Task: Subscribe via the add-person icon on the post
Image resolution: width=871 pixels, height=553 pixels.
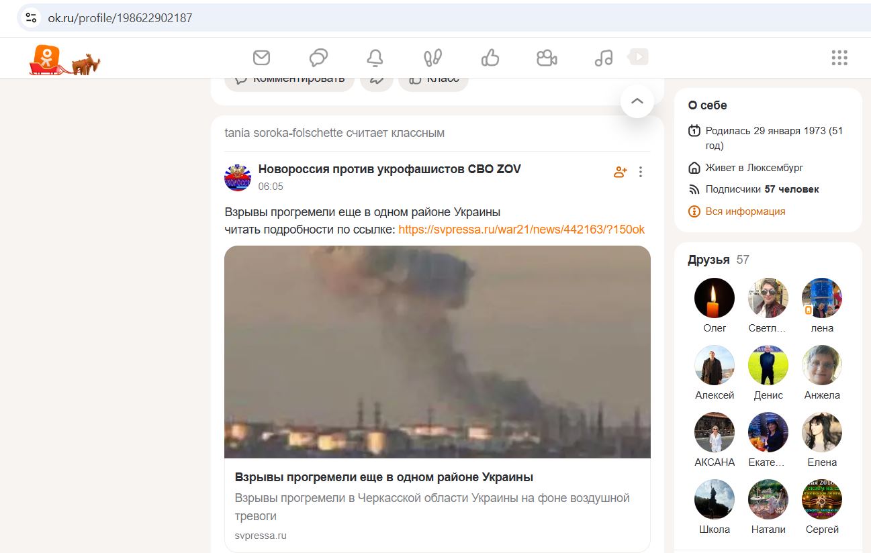Action: [x=619, y=172]
